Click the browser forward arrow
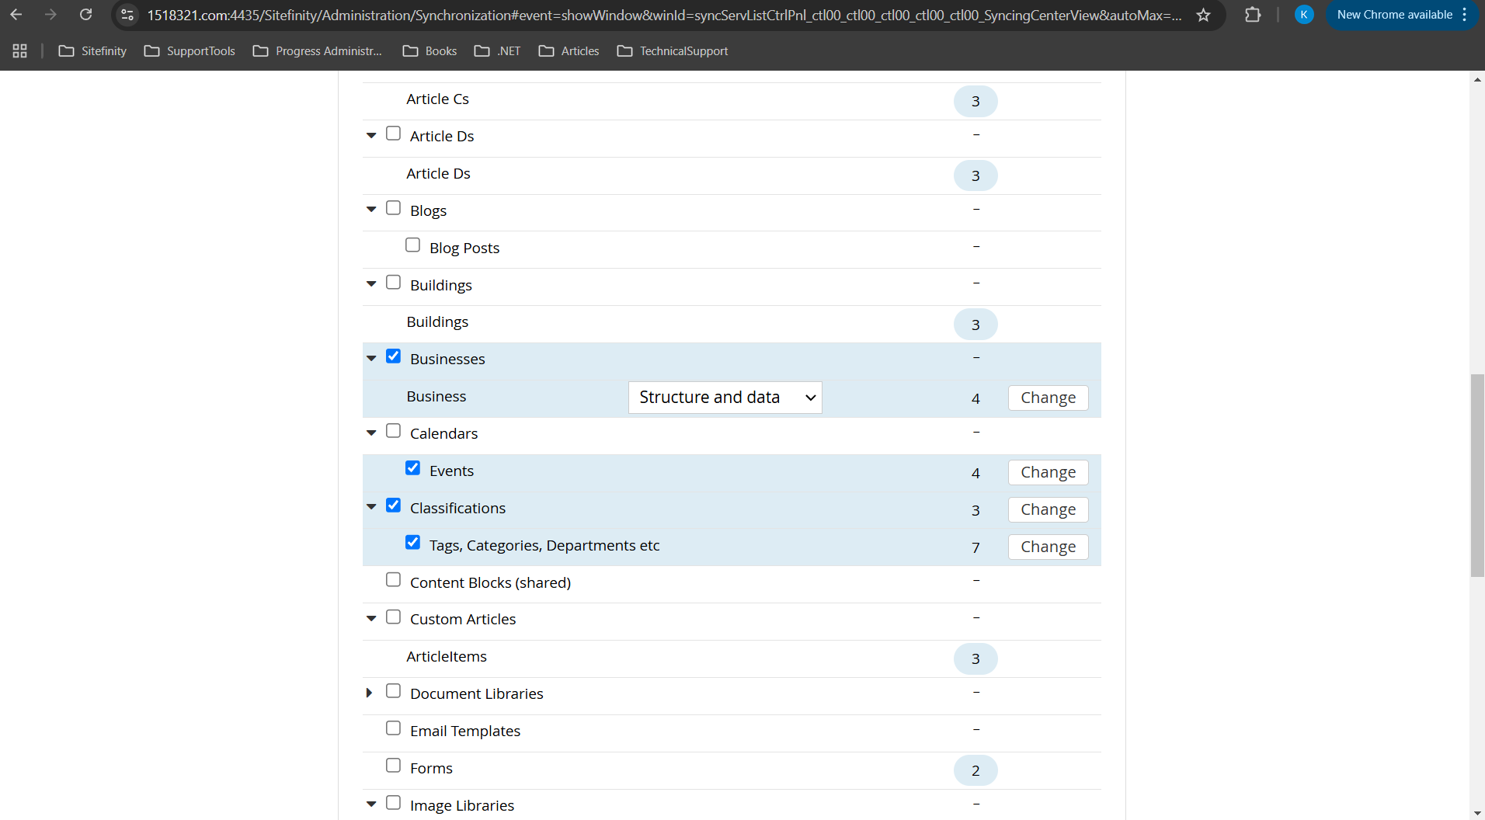Viewport: 1485px width, 820px height. click(x=50, y=15)
